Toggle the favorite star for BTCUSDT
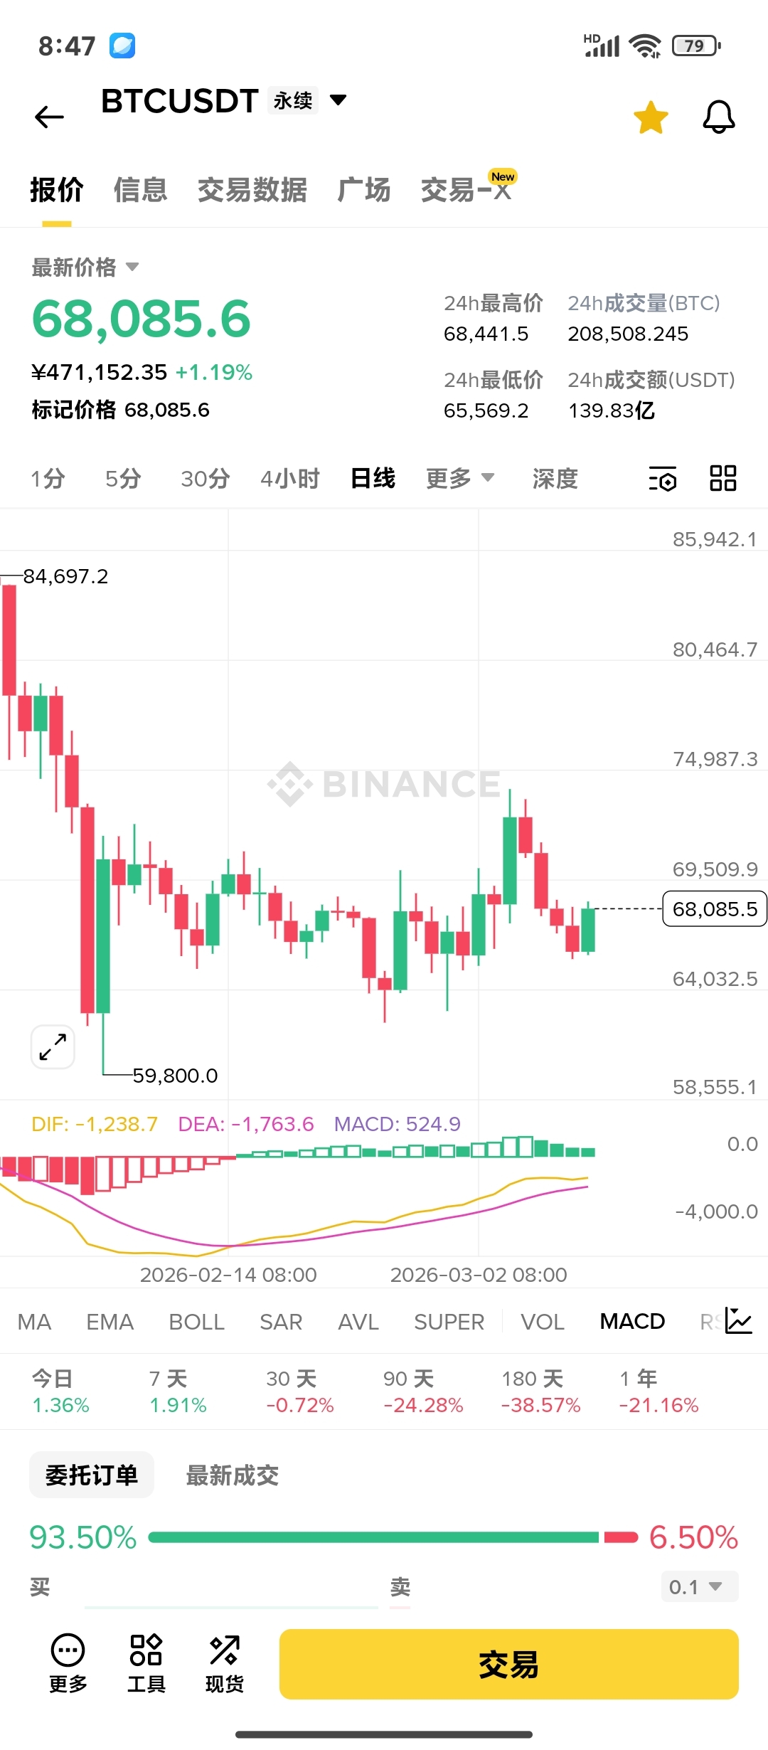 click(651, 117)
